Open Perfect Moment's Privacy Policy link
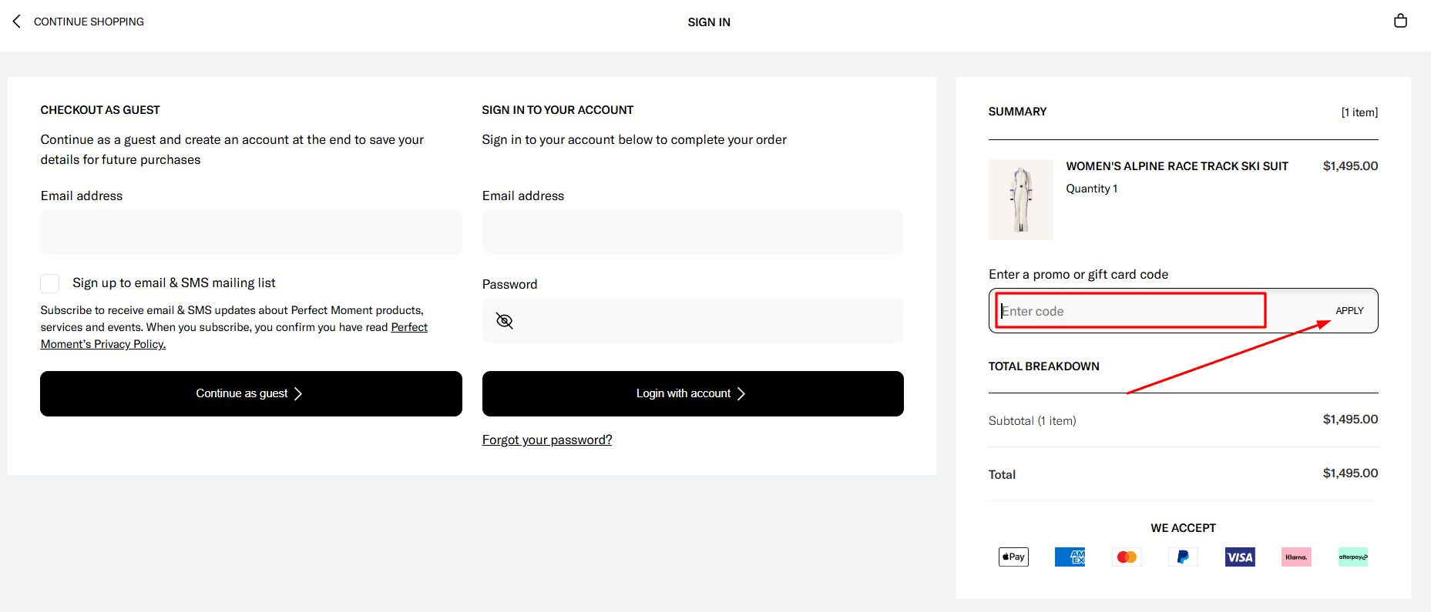Image resolution: width=1431 pixels, height=612 pixels. pos(102,343)
